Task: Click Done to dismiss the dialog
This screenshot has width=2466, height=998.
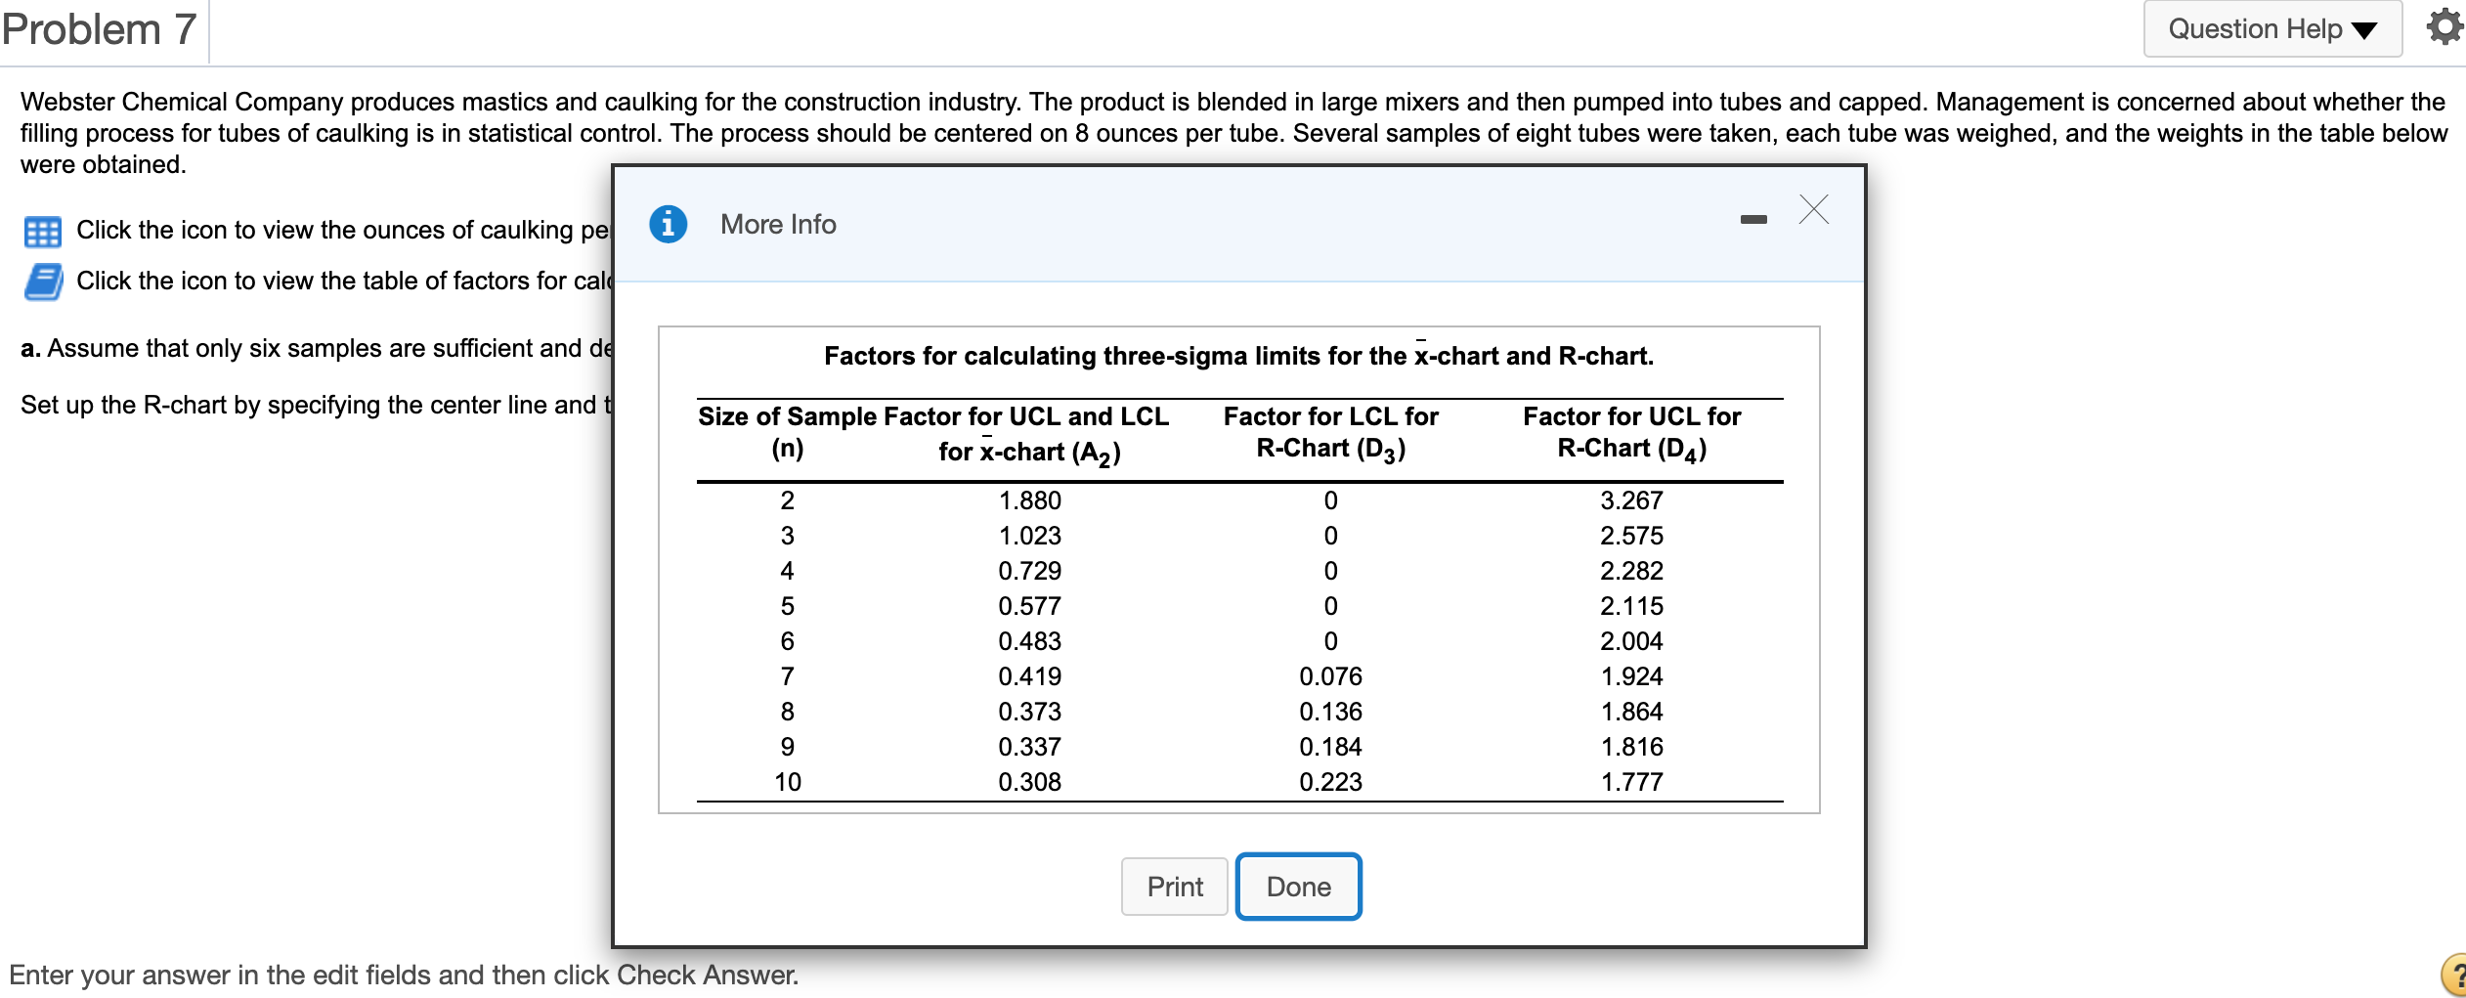Action: click(x=1298, y=887)
